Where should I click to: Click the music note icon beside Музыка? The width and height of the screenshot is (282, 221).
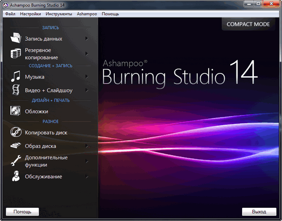pos(16,76)
